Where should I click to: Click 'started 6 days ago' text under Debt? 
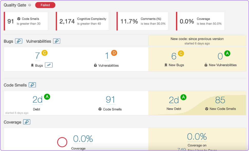pos(17,113)
